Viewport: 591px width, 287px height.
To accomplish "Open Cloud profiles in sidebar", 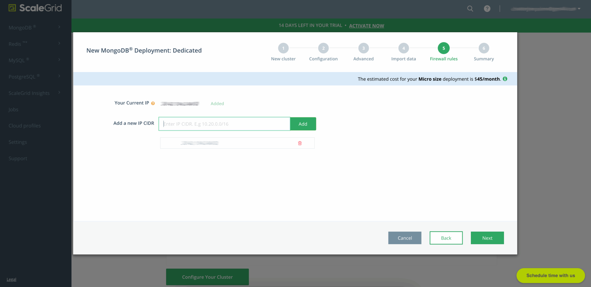I will (25, 126).
